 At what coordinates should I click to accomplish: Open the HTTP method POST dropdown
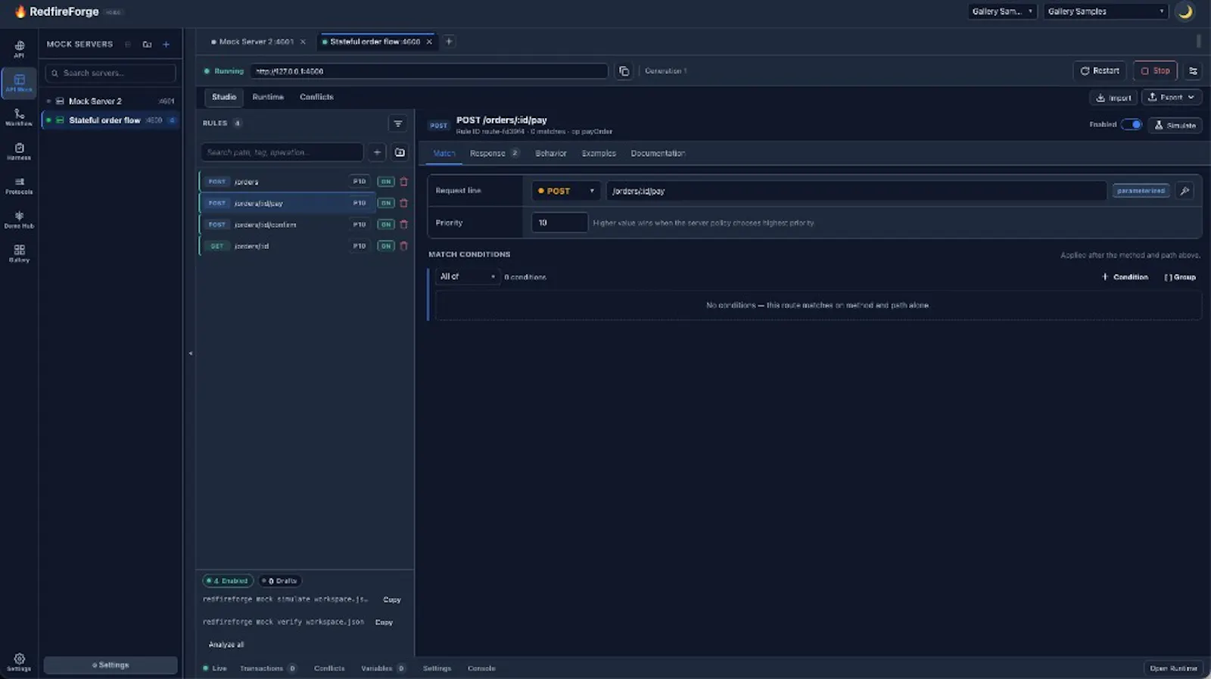tap(566, 191)
